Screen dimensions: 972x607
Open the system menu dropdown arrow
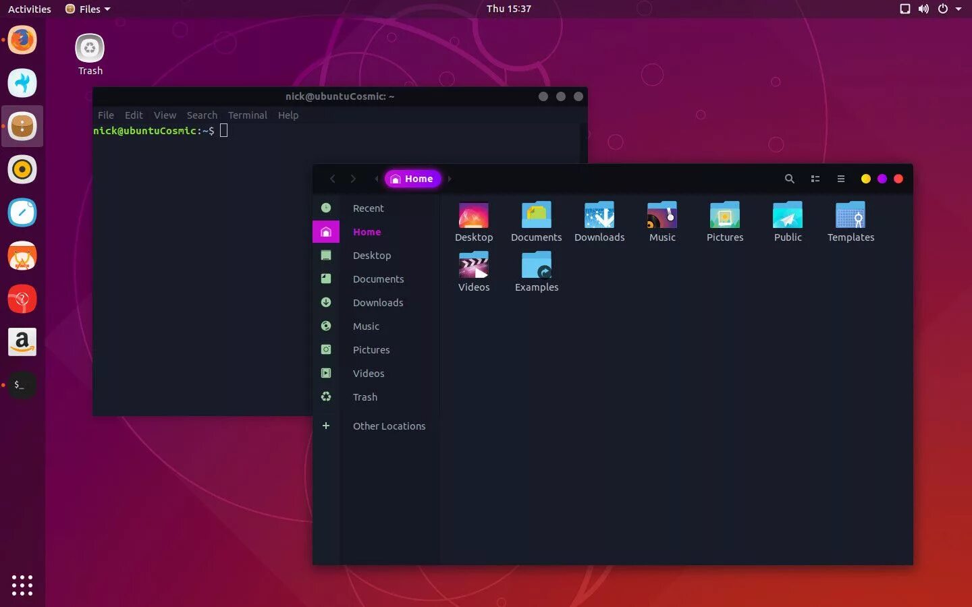pyautogui.click(x=959, y=9)
